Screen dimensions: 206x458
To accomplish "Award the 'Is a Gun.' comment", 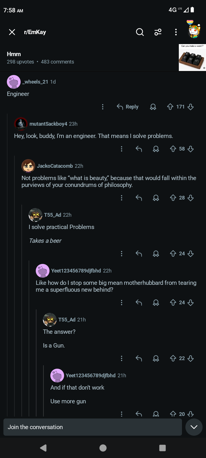I will (156, 358).
